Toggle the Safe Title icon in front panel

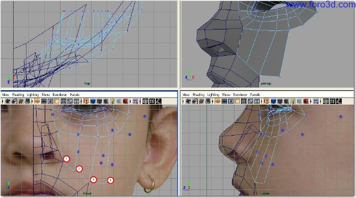click(x=76, y=101)
